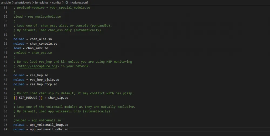Screen dimensions: 270x136
Task: Click the 'res_hep_rtcp.so' module name
Action: click(x=43, y=84)
